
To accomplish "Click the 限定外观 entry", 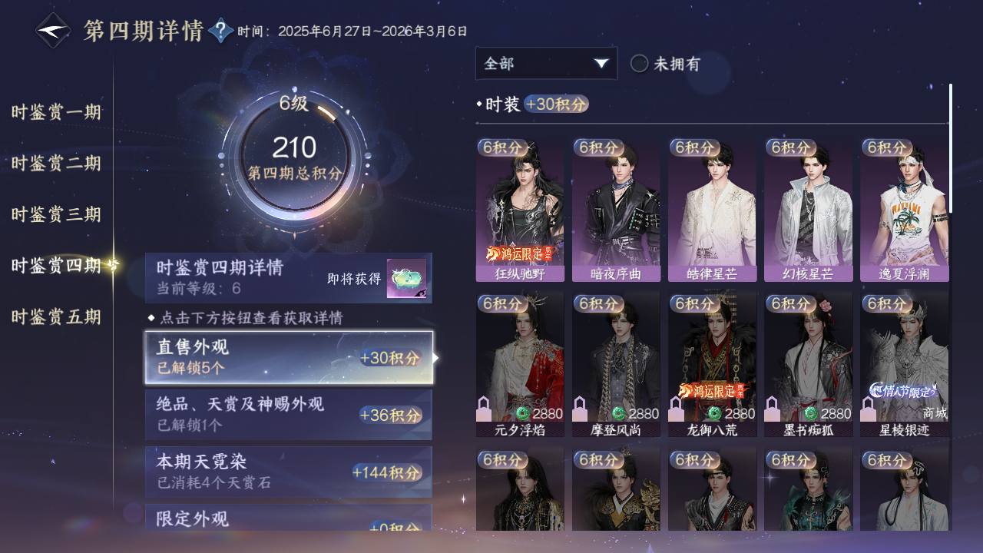I will pos(289,517).
